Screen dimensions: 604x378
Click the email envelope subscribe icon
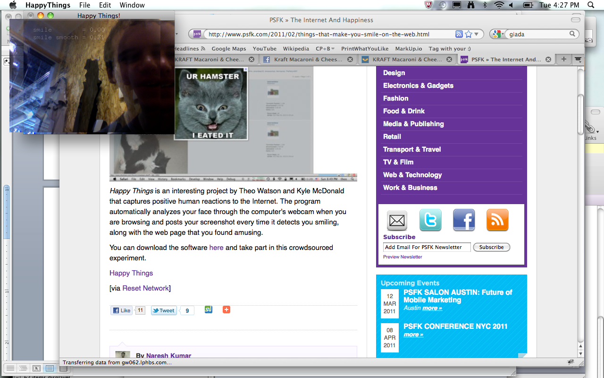(x=397, y=220)
